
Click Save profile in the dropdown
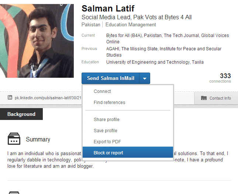click(106, 131)
